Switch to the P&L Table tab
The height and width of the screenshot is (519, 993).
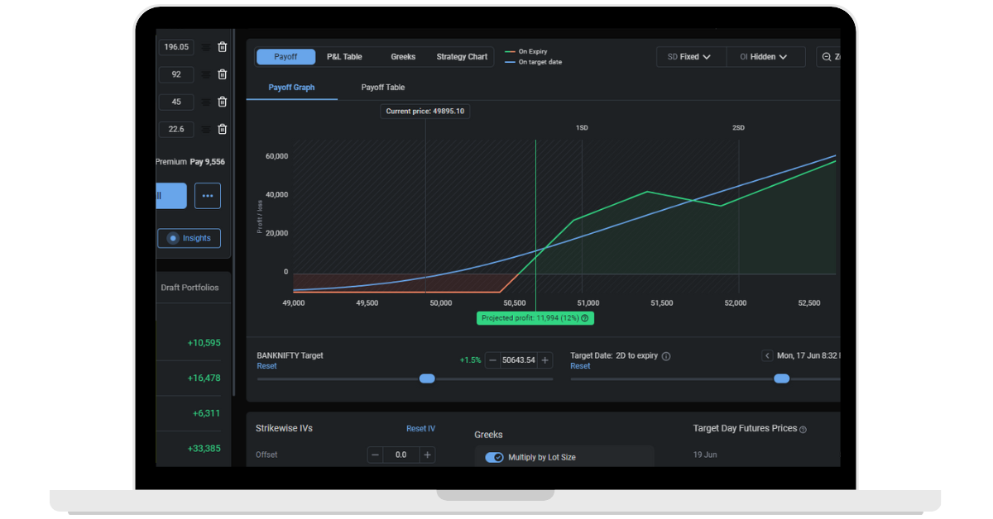point(344,57)
